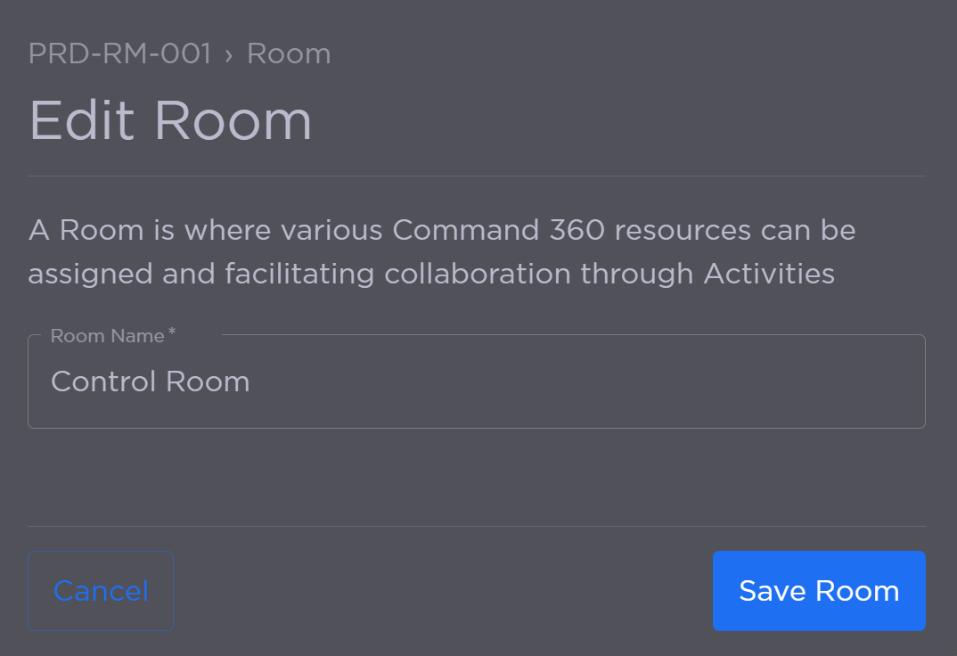Click the Room Name label
The width and height of the screenshot is (957, 656).
pos(105,336)
